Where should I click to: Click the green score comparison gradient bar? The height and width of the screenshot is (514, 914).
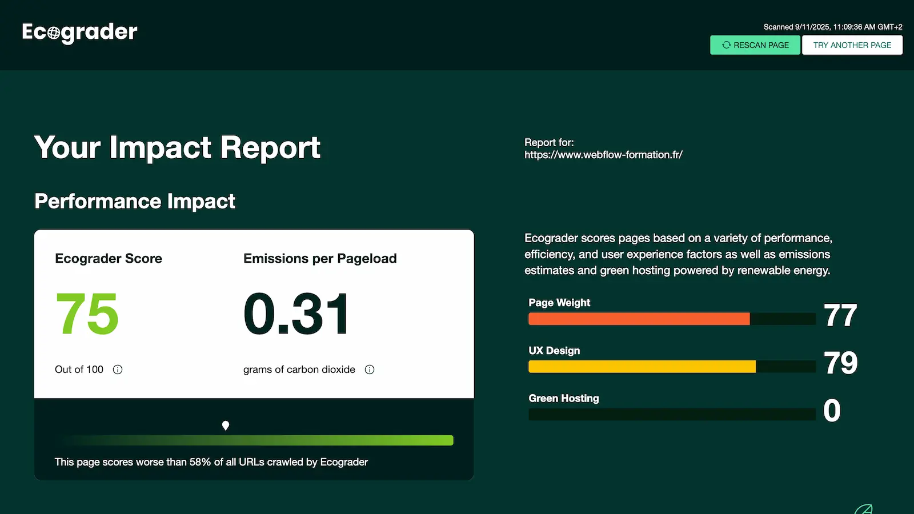coord(254,440)
